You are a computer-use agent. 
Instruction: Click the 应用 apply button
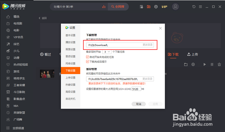pyautogui.click(x=155, y=104)
